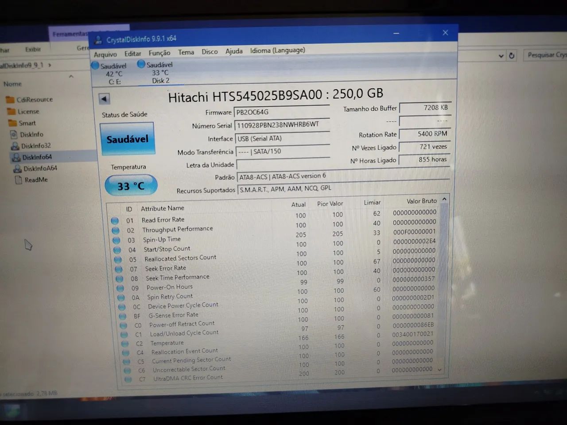Click status icon for Seek Error Rate
This screenshot has height=425, width=567.
tap(119, 269)
